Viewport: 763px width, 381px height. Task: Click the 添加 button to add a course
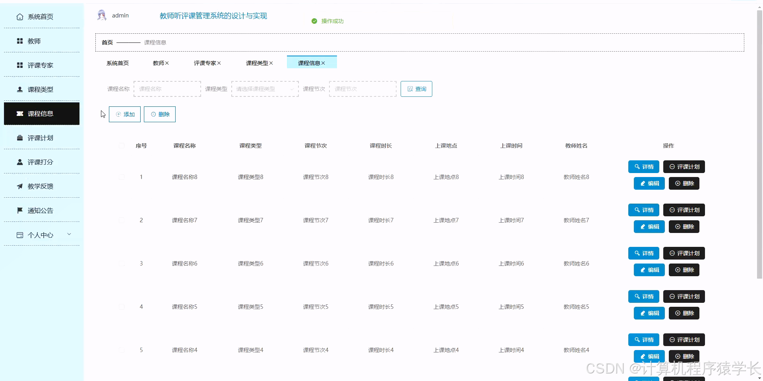click(124, 114)
